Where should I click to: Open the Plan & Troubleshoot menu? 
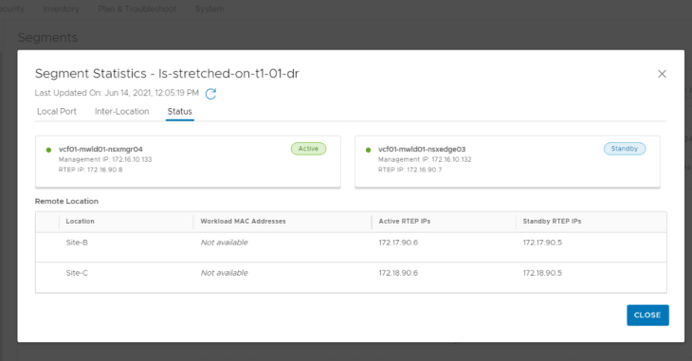(137, 9)
